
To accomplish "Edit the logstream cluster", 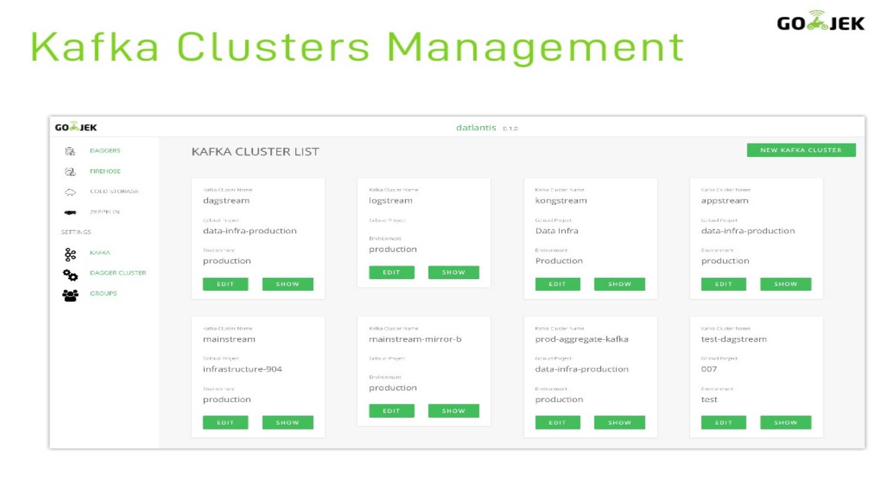I will 392,272.
